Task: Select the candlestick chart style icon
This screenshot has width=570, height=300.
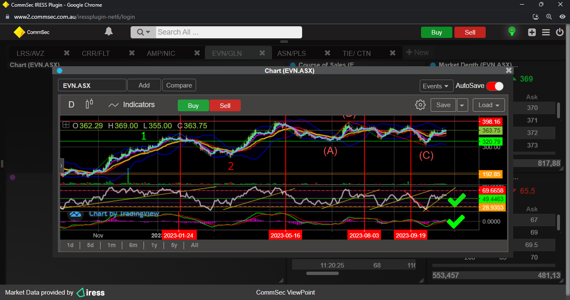Action: (x=89, y=105)
